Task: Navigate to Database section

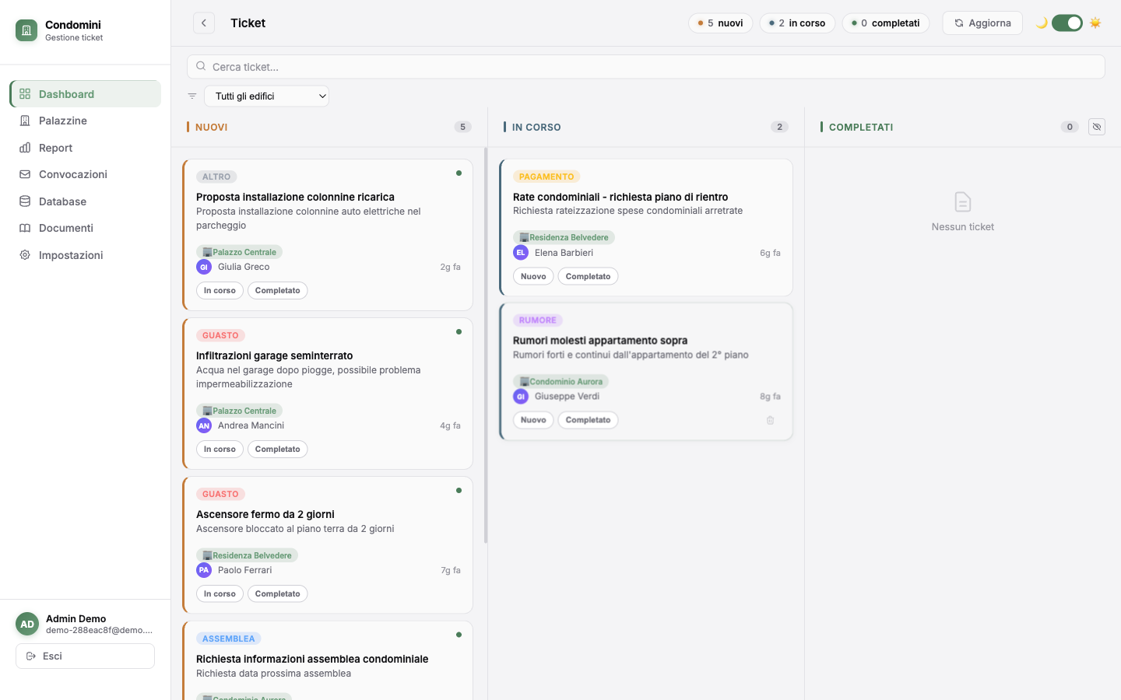Action: point(86,201)
